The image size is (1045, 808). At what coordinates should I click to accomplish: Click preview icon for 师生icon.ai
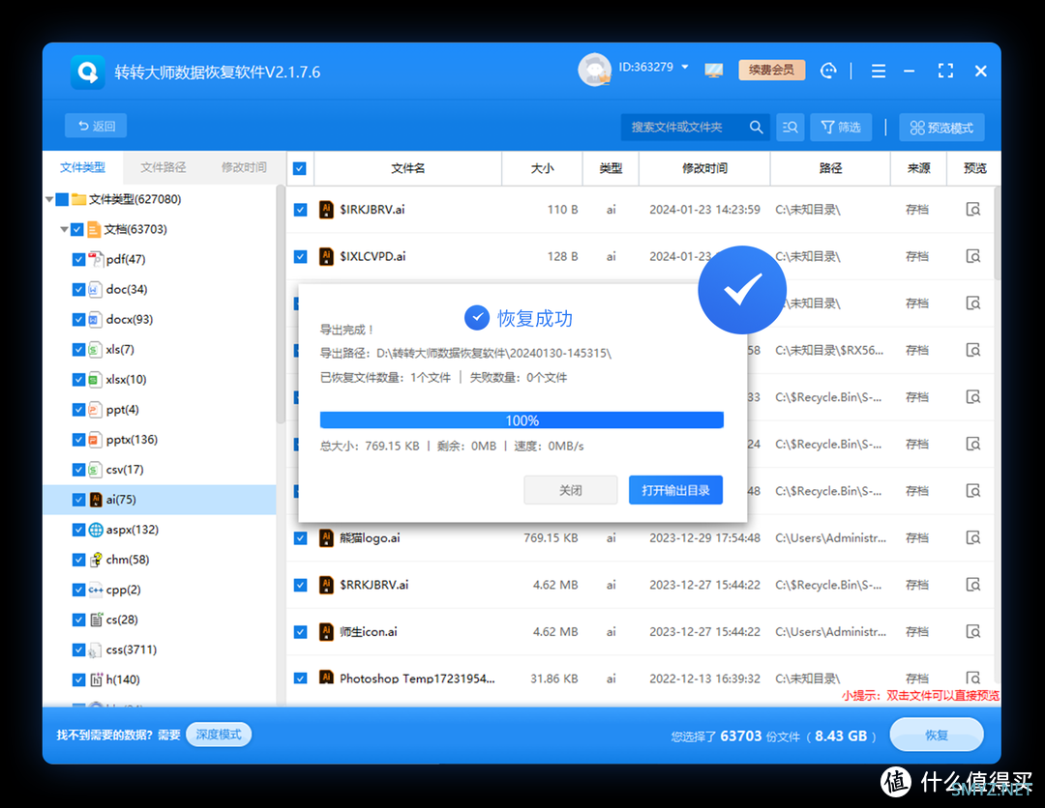tap(973, 632)
